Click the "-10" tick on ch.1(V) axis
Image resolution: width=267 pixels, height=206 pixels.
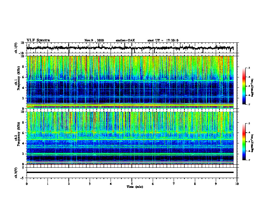[x=22, y=53]
